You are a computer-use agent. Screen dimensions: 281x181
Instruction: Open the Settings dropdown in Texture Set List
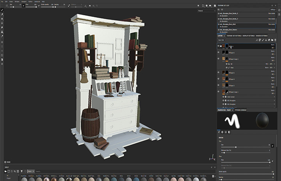point(273,9)
